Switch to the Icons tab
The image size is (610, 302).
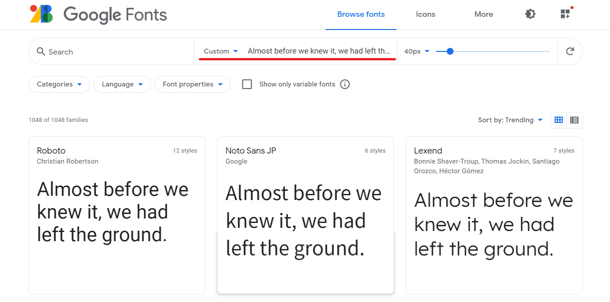[x=426, y=14]
